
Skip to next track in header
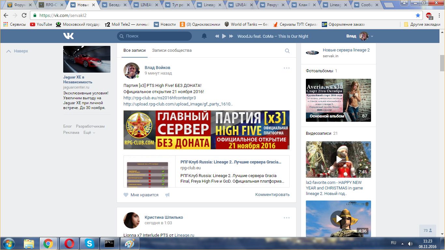(231, 36)
